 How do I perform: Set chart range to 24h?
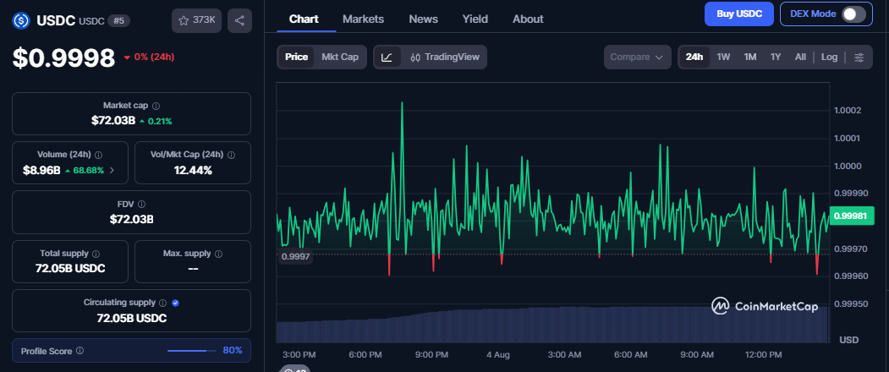coord(694,57)
